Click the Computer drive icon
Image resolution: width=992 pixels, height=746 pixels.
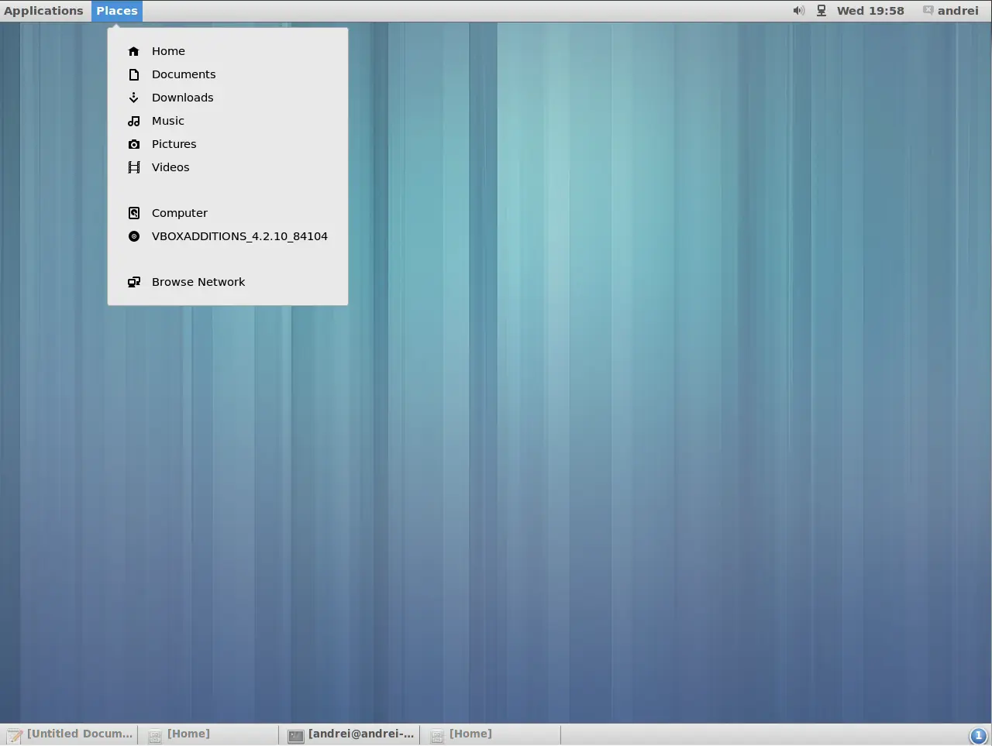click(134, 213)
